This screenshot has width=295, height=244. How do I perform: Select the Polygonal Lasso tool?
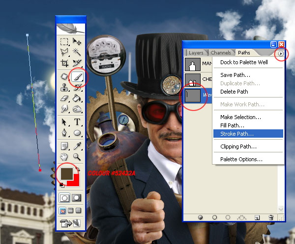tap(64, 52)
